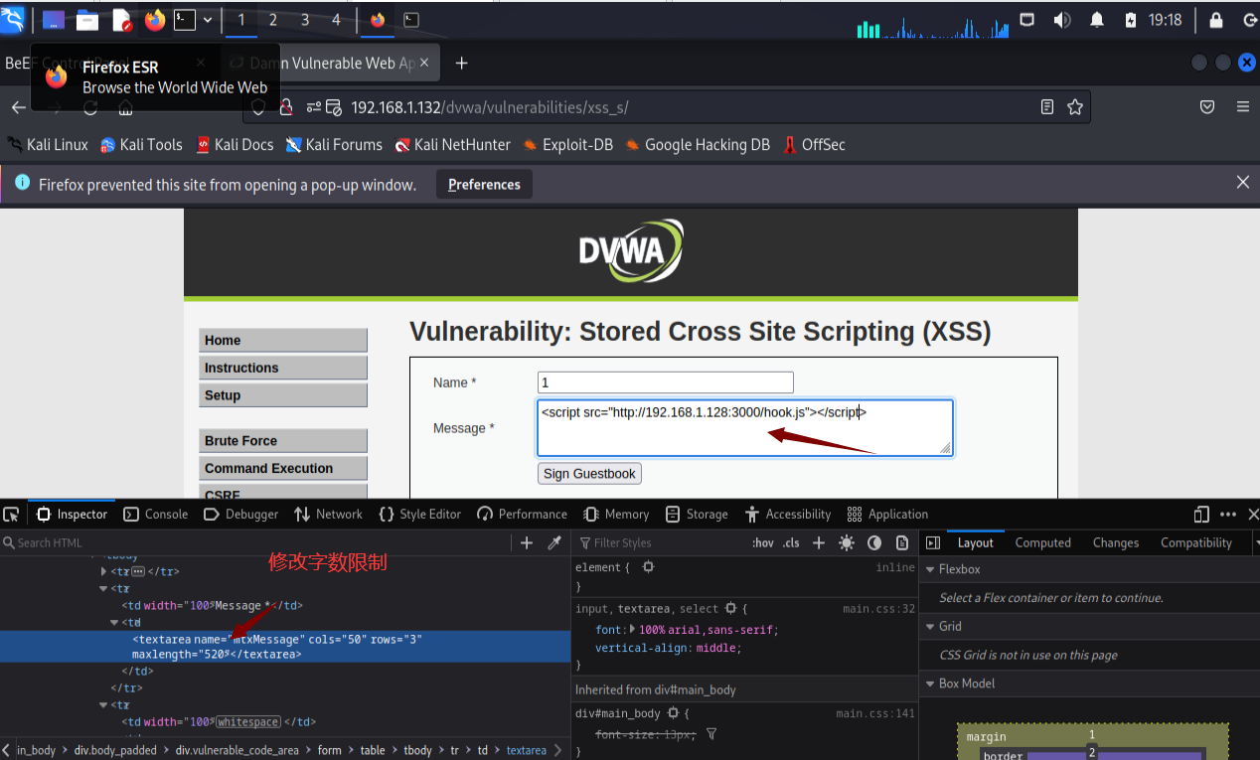Expand the font shorthand property arrow
This screenshot has width=1260, height=760.
(633, 630)
